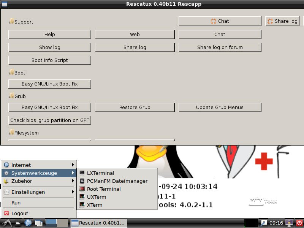Click the screen lock icon in system tray
The image size is (304, 228).
(x=289, y=223)
